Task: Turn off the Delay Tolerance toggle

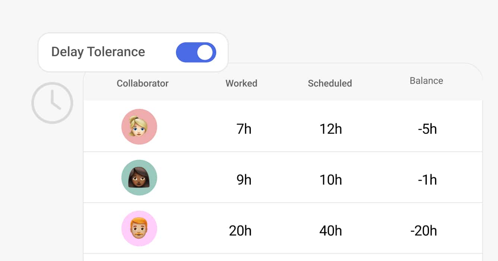Action: coord(196,53)
